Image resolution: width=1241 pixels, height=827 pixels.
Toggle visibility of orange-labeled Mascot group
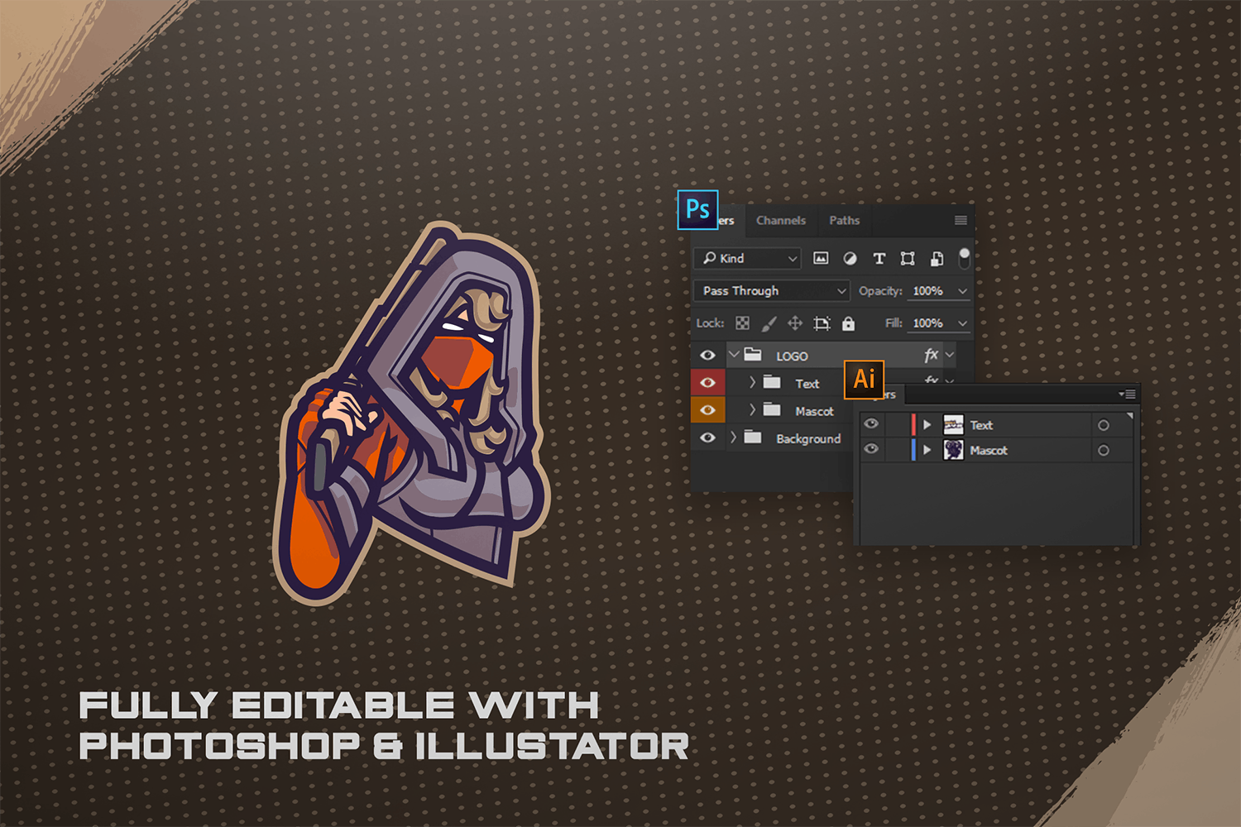coord(707,410)
